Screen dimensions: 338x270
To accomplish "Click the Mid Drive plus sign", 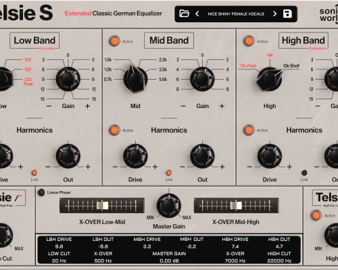I will [x=155, y=167].
